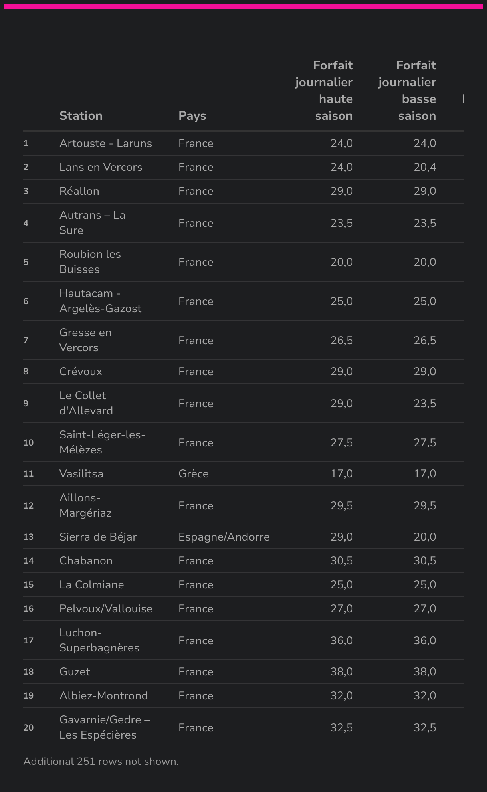This screenshot has width=487, height=792.
Task: Click row number 17
Action: coord(28,640)
